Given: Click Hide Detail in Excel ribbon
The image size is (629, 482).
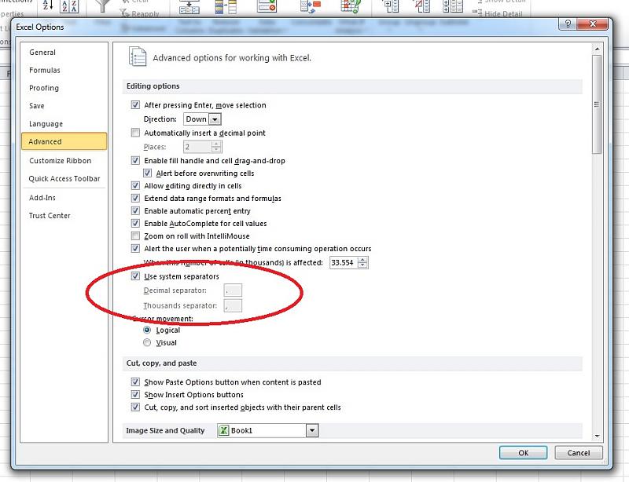Looking at the screenshot, I should point(498,13).
